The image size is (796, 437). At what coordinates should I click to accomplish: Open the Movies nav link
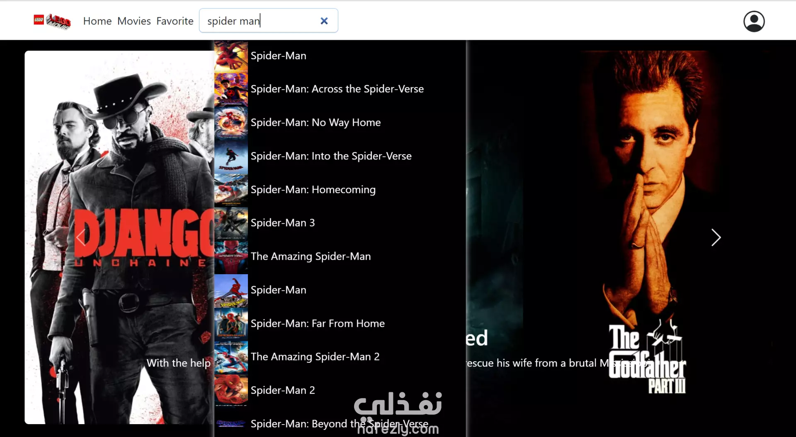point(134,21)
